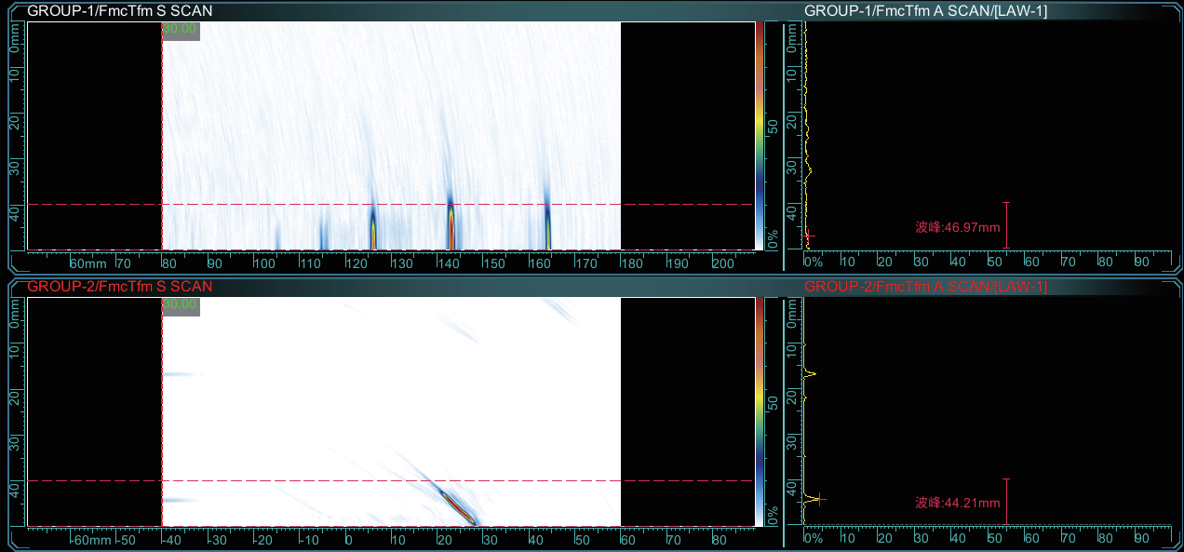
Task: Click the GROUP-1 A SCAN [LAW-1] title
Action: [x=925, y=11]
